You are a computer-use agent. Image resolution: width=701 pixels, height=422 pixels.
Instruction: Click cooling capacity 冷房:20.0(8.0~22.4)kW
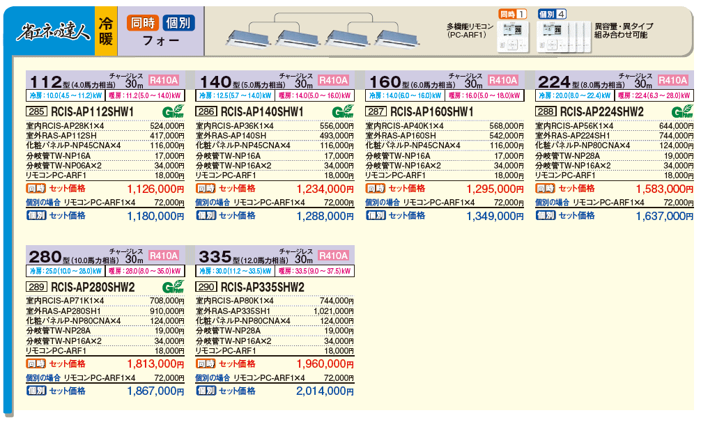[574, 95]
